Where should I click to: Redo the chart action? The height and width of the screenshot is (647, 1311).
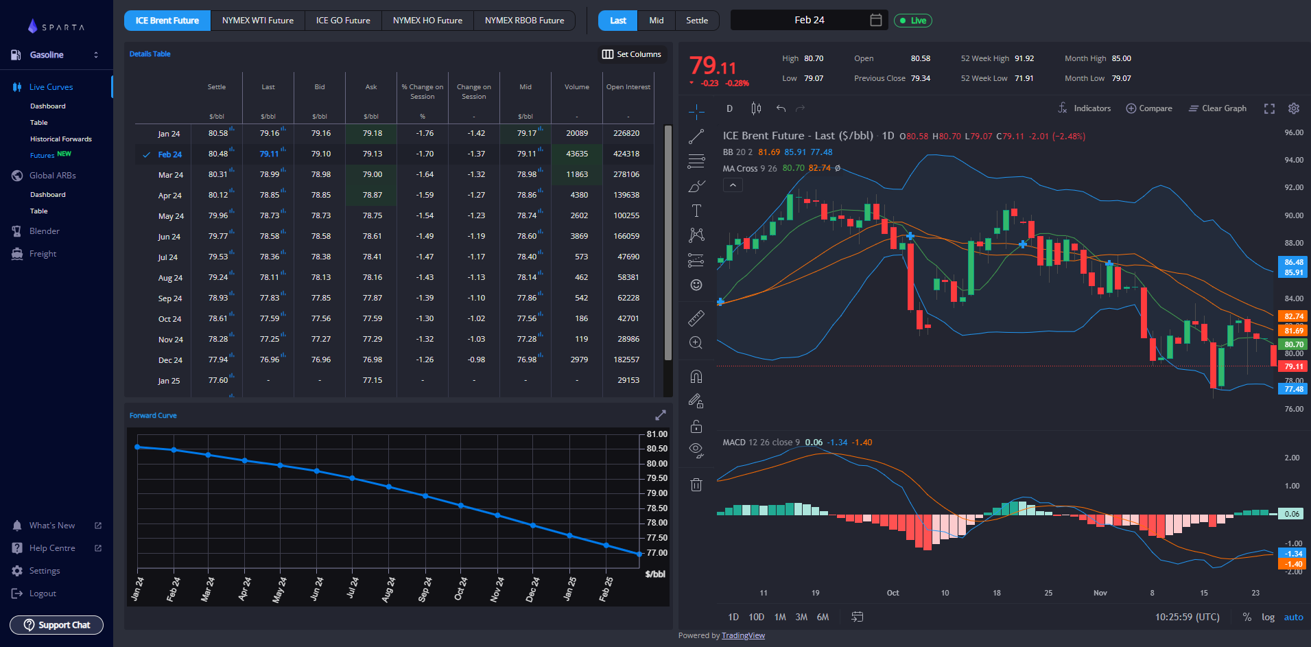[800, 108]
